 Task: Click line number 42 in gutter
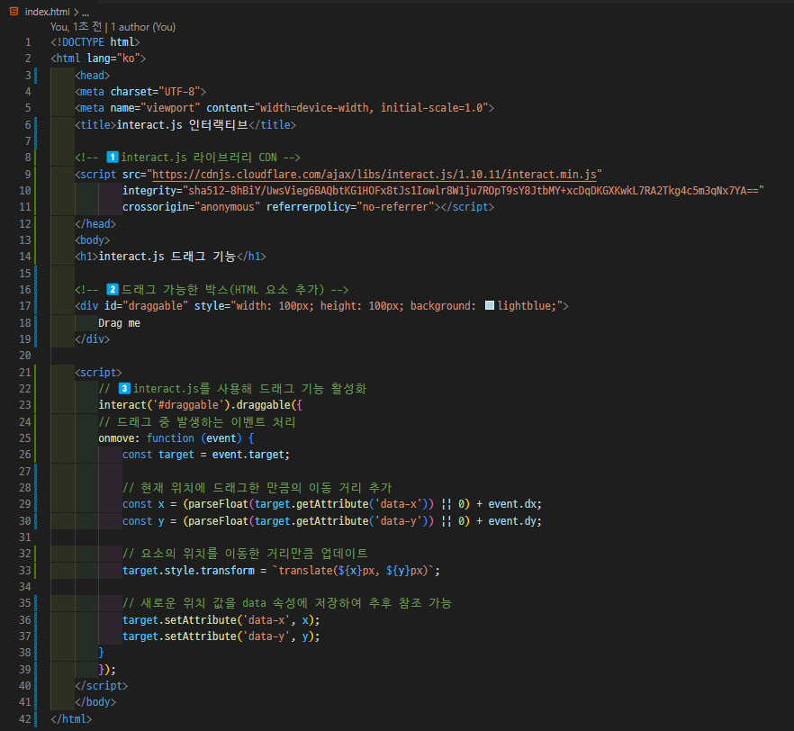click(25, 719)
